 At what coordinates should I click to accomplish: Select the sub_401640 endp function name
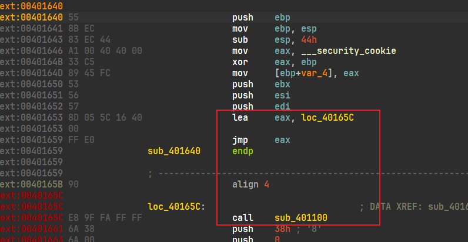click(174, 151)
